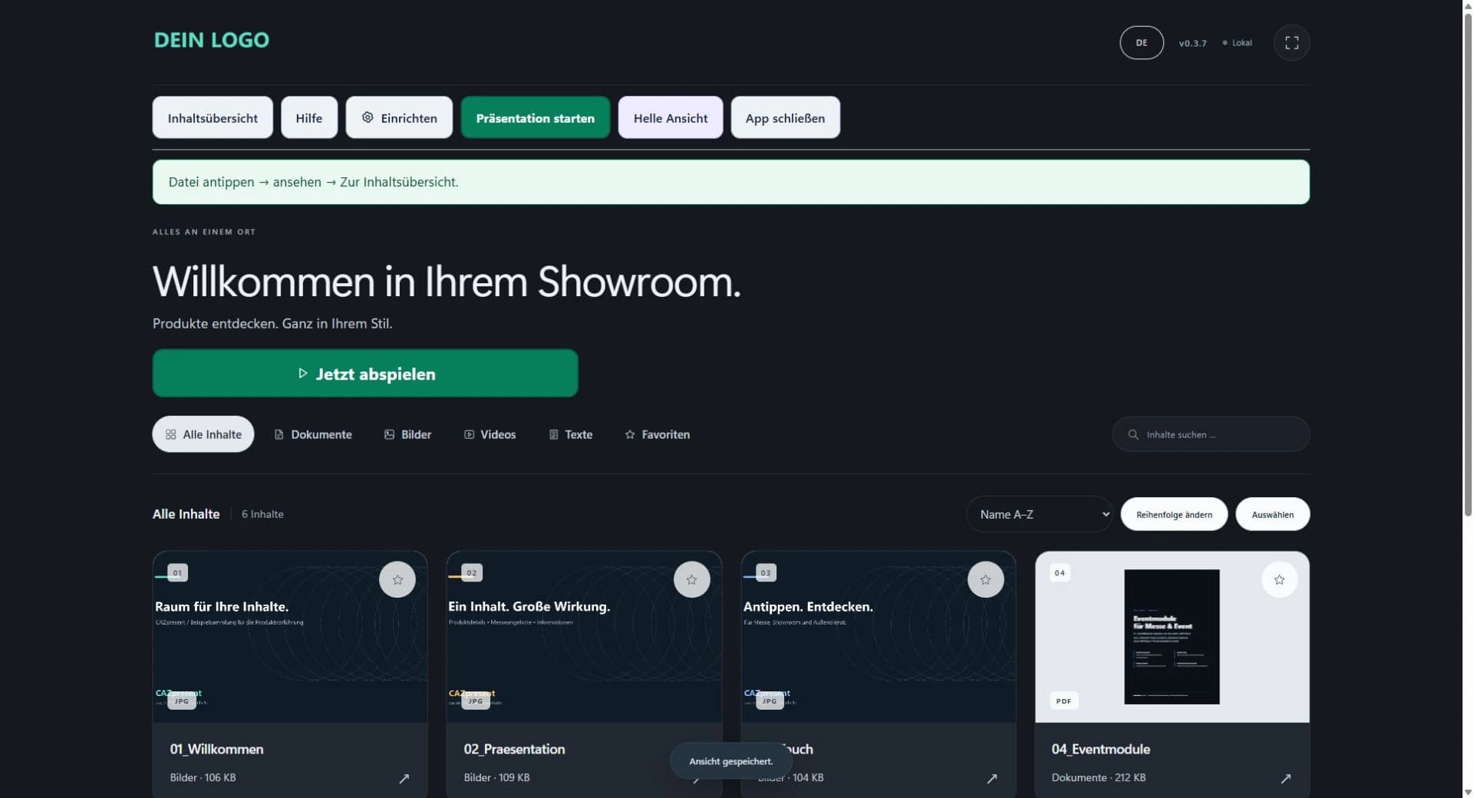This screenshot has width=1474, height=798.
Task: Click the v0.3.7 version label
Action: [1192, 43]
